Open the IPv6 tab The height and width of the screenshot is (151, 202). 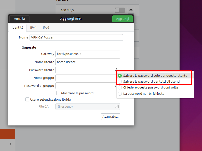coord(46,28)
